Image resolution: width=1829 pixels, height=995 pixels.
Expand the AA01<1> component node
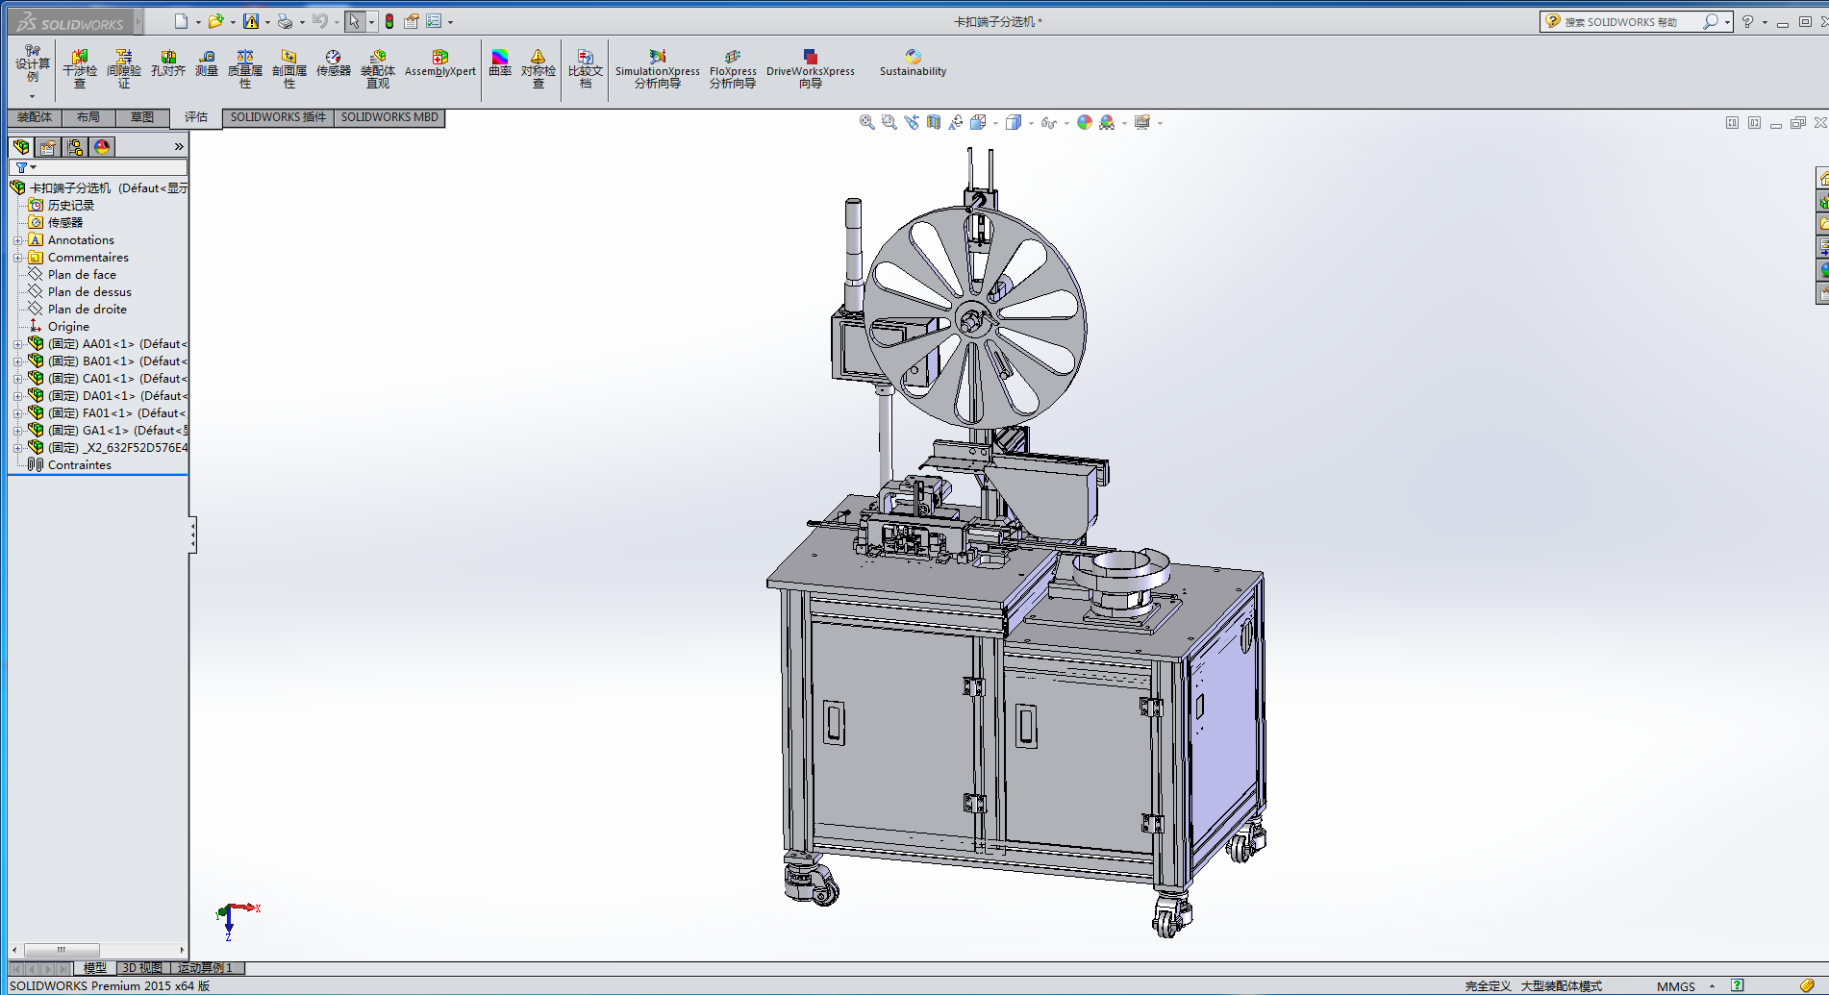pyautogui.click(x=17, y=344)
